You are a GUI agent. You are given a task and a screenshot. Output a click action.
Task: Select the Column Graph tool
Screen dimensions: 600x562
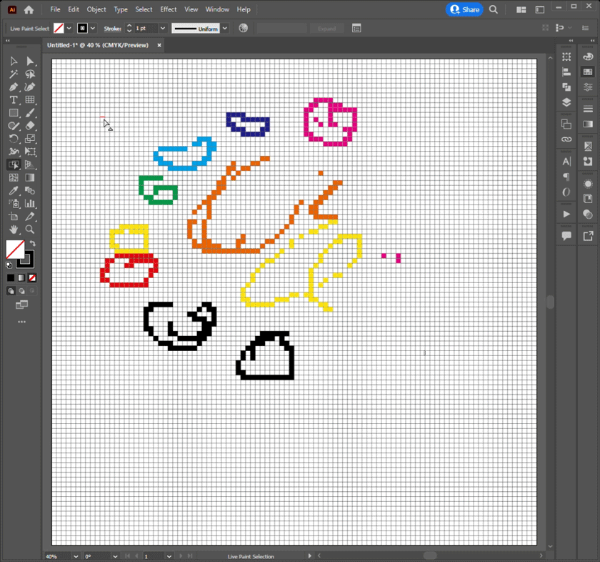pyautogui.click(x=30, y=204)
